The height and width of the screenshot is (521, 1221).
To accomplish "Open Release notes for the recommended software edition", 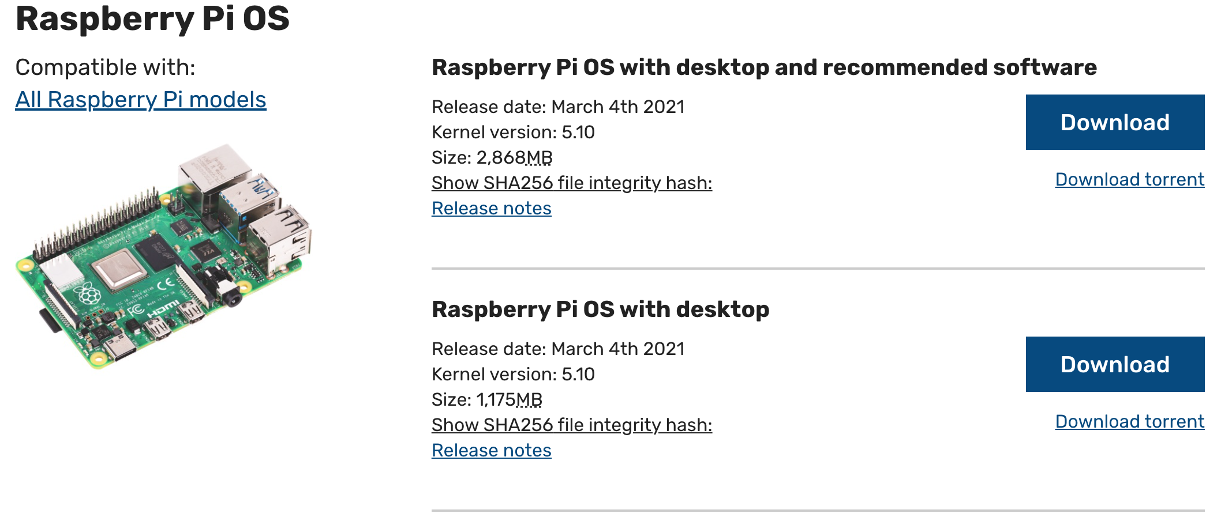I will click(x=492, y=208).
